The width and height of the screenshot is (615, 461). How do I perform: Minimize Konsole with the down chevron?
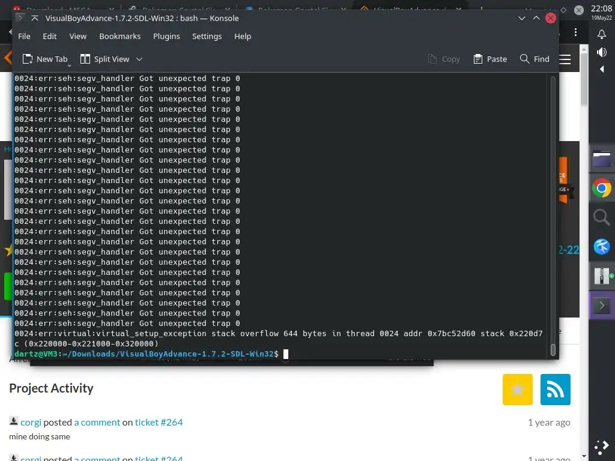point(522,18)
